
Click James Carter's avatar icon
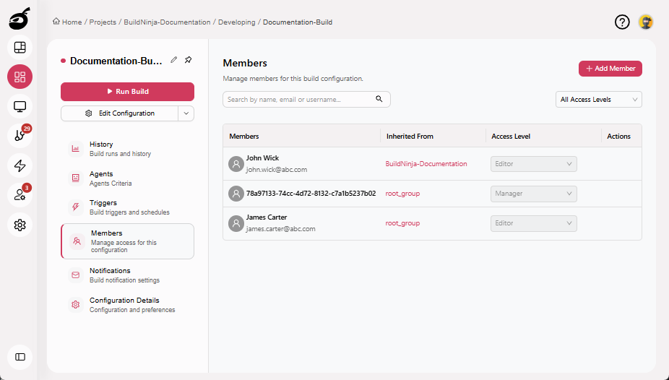pyautogui.click(x=236, y=223)
